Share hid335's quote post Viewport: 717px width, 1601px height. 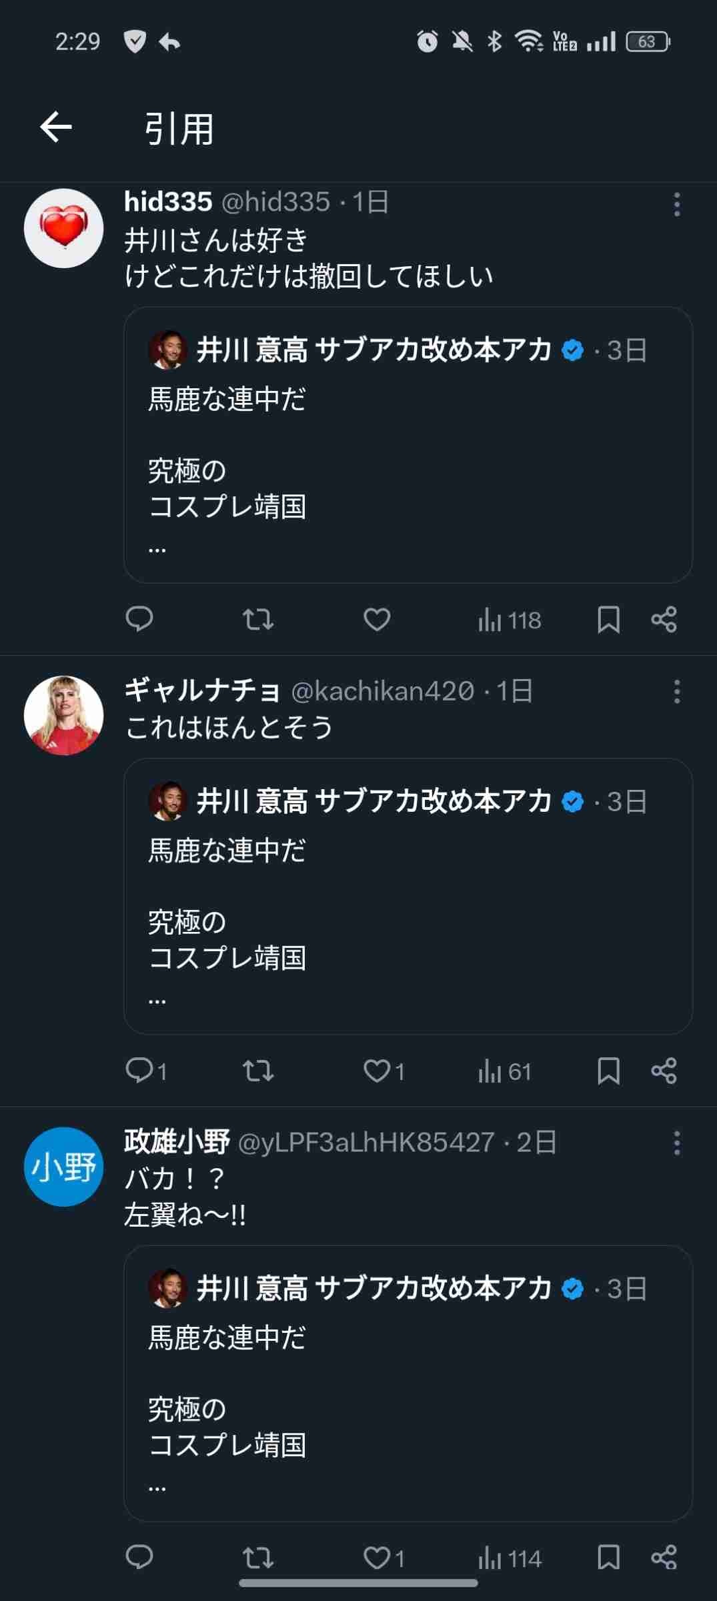click(x=664, y=619)
